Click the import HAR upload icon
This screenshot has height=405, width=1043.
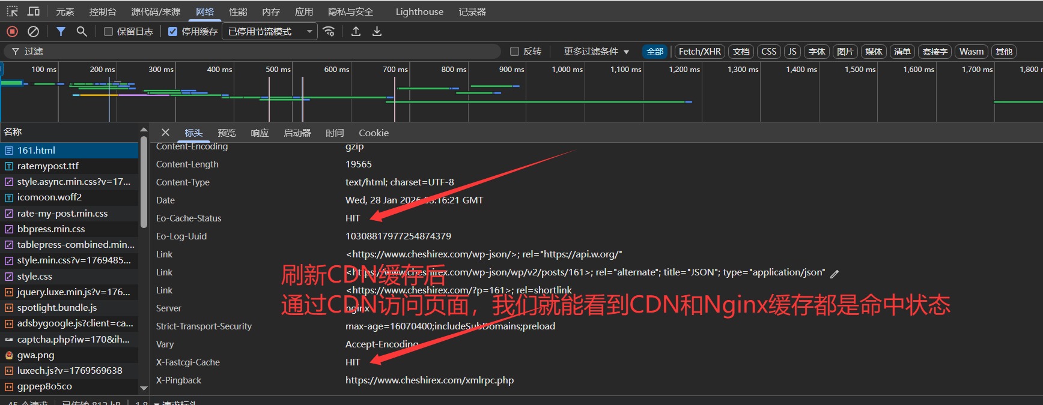tap(356, 31)
